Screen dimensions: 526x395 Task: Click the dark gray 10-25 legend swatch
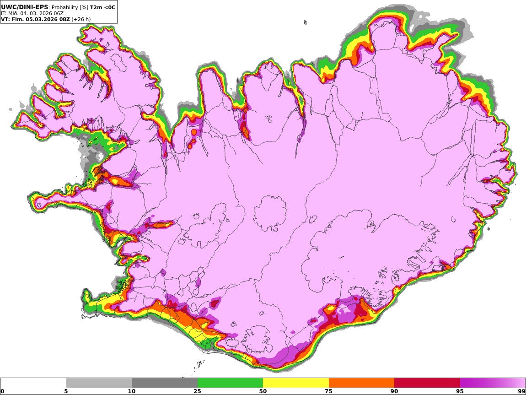click(x=165, y=383)
